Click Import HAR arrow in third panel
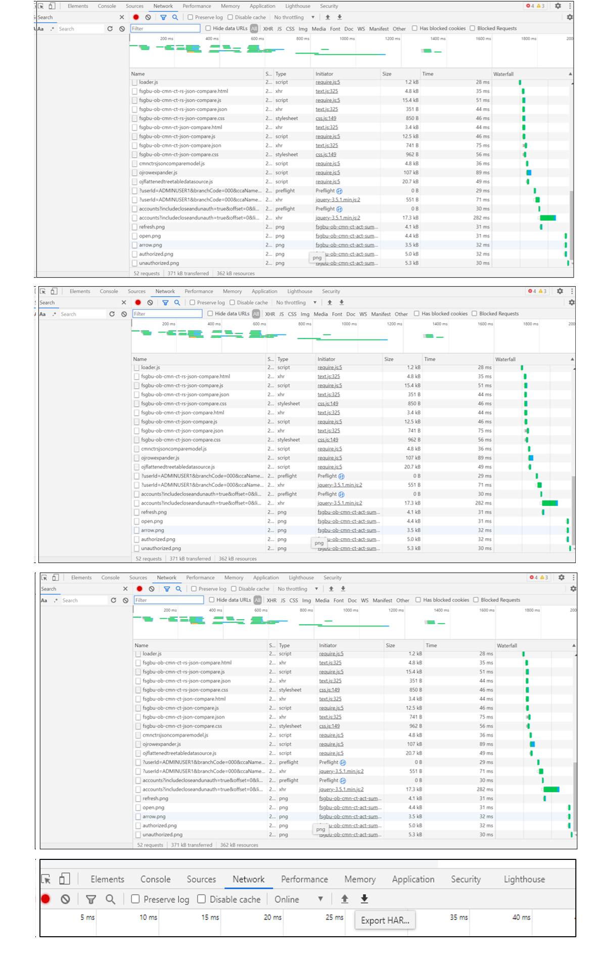The width and height of the screenshot is (599, 958). (331, 589)
